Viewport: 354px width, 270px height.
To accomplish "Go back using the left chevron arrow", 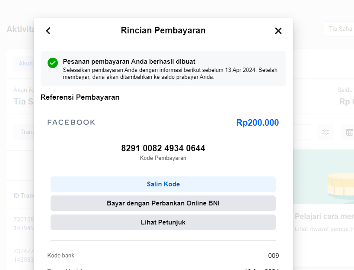I will (x=48, y=31).
